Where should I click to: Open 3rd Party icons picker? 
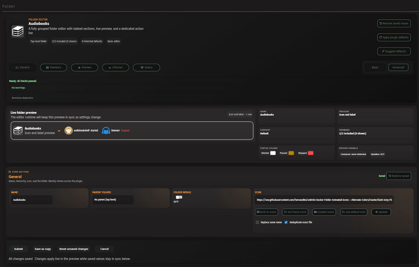(x=295, y=212)
